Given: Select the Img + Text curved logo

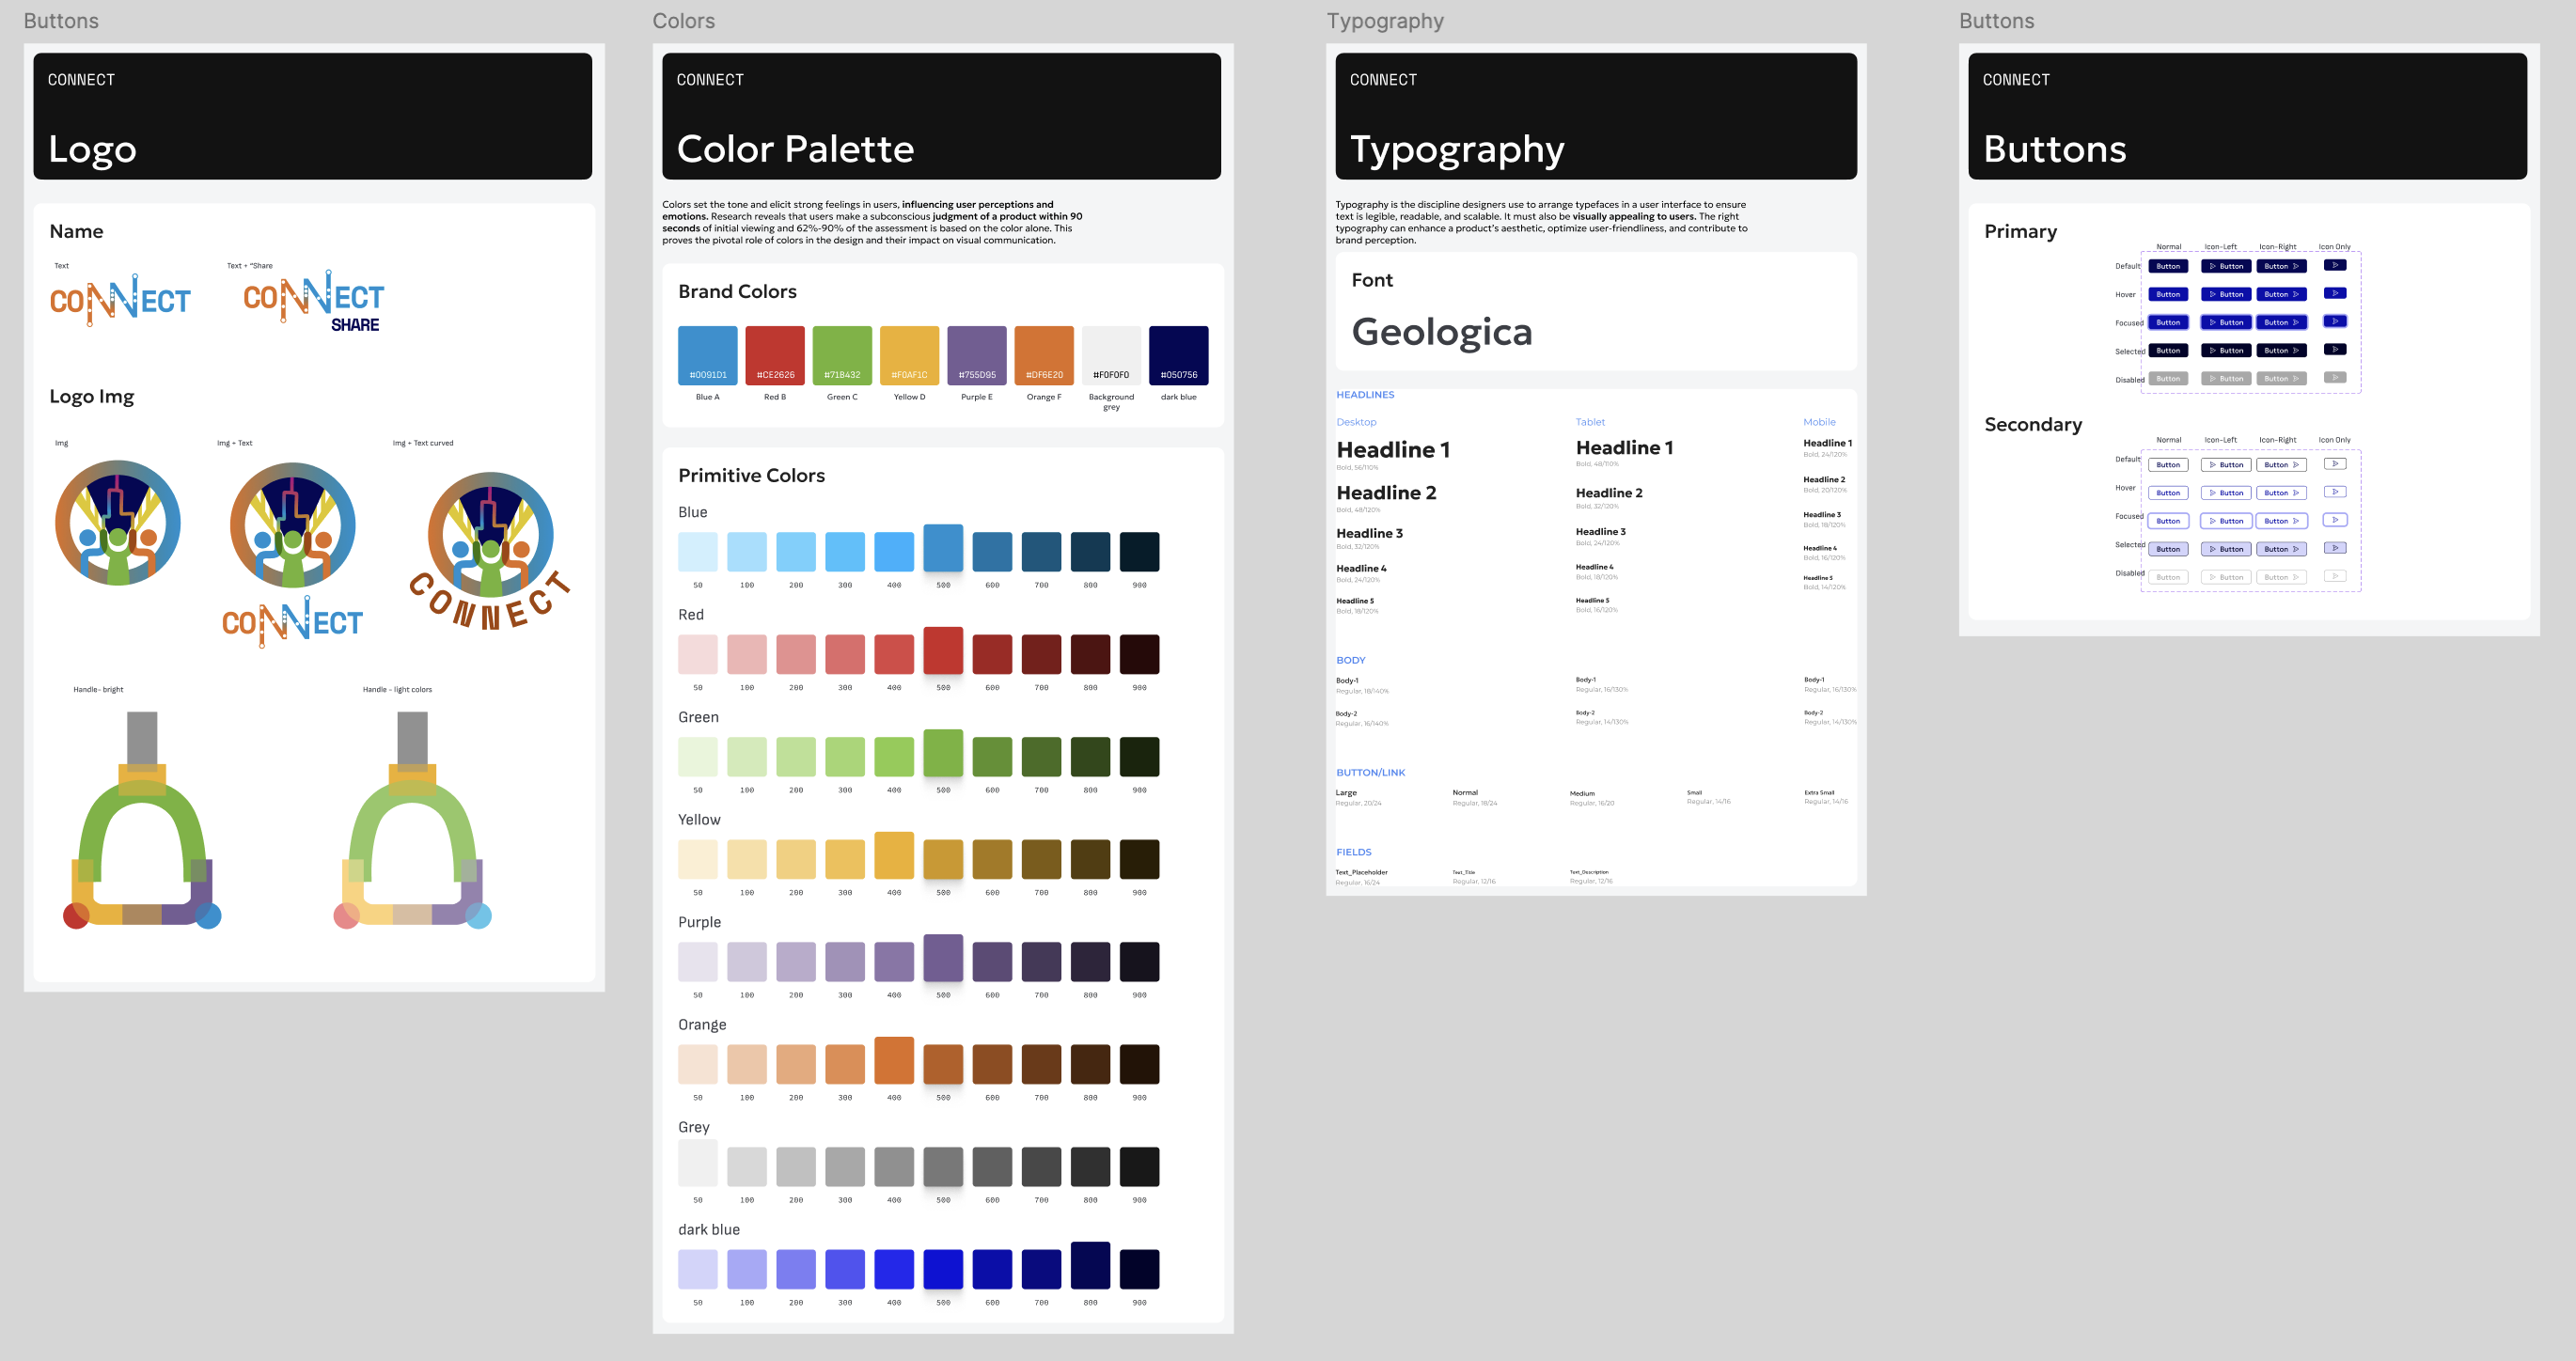Looking at the screenshot, I should [x=490, y=550].
